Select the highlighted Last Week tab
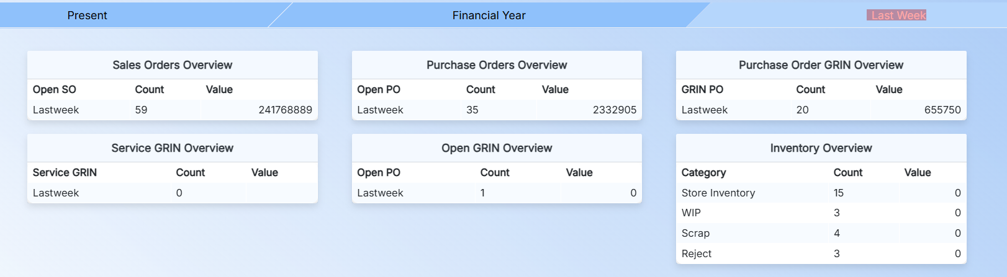Screen dimensions: 1007x277 tap(898, 15)
